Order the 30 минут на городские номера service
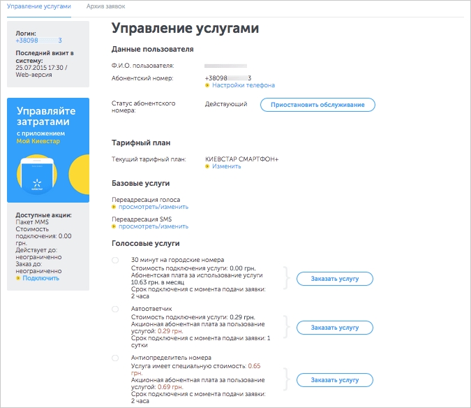The height and width of the screenshot is (408, 471). (x=335, y=279)
